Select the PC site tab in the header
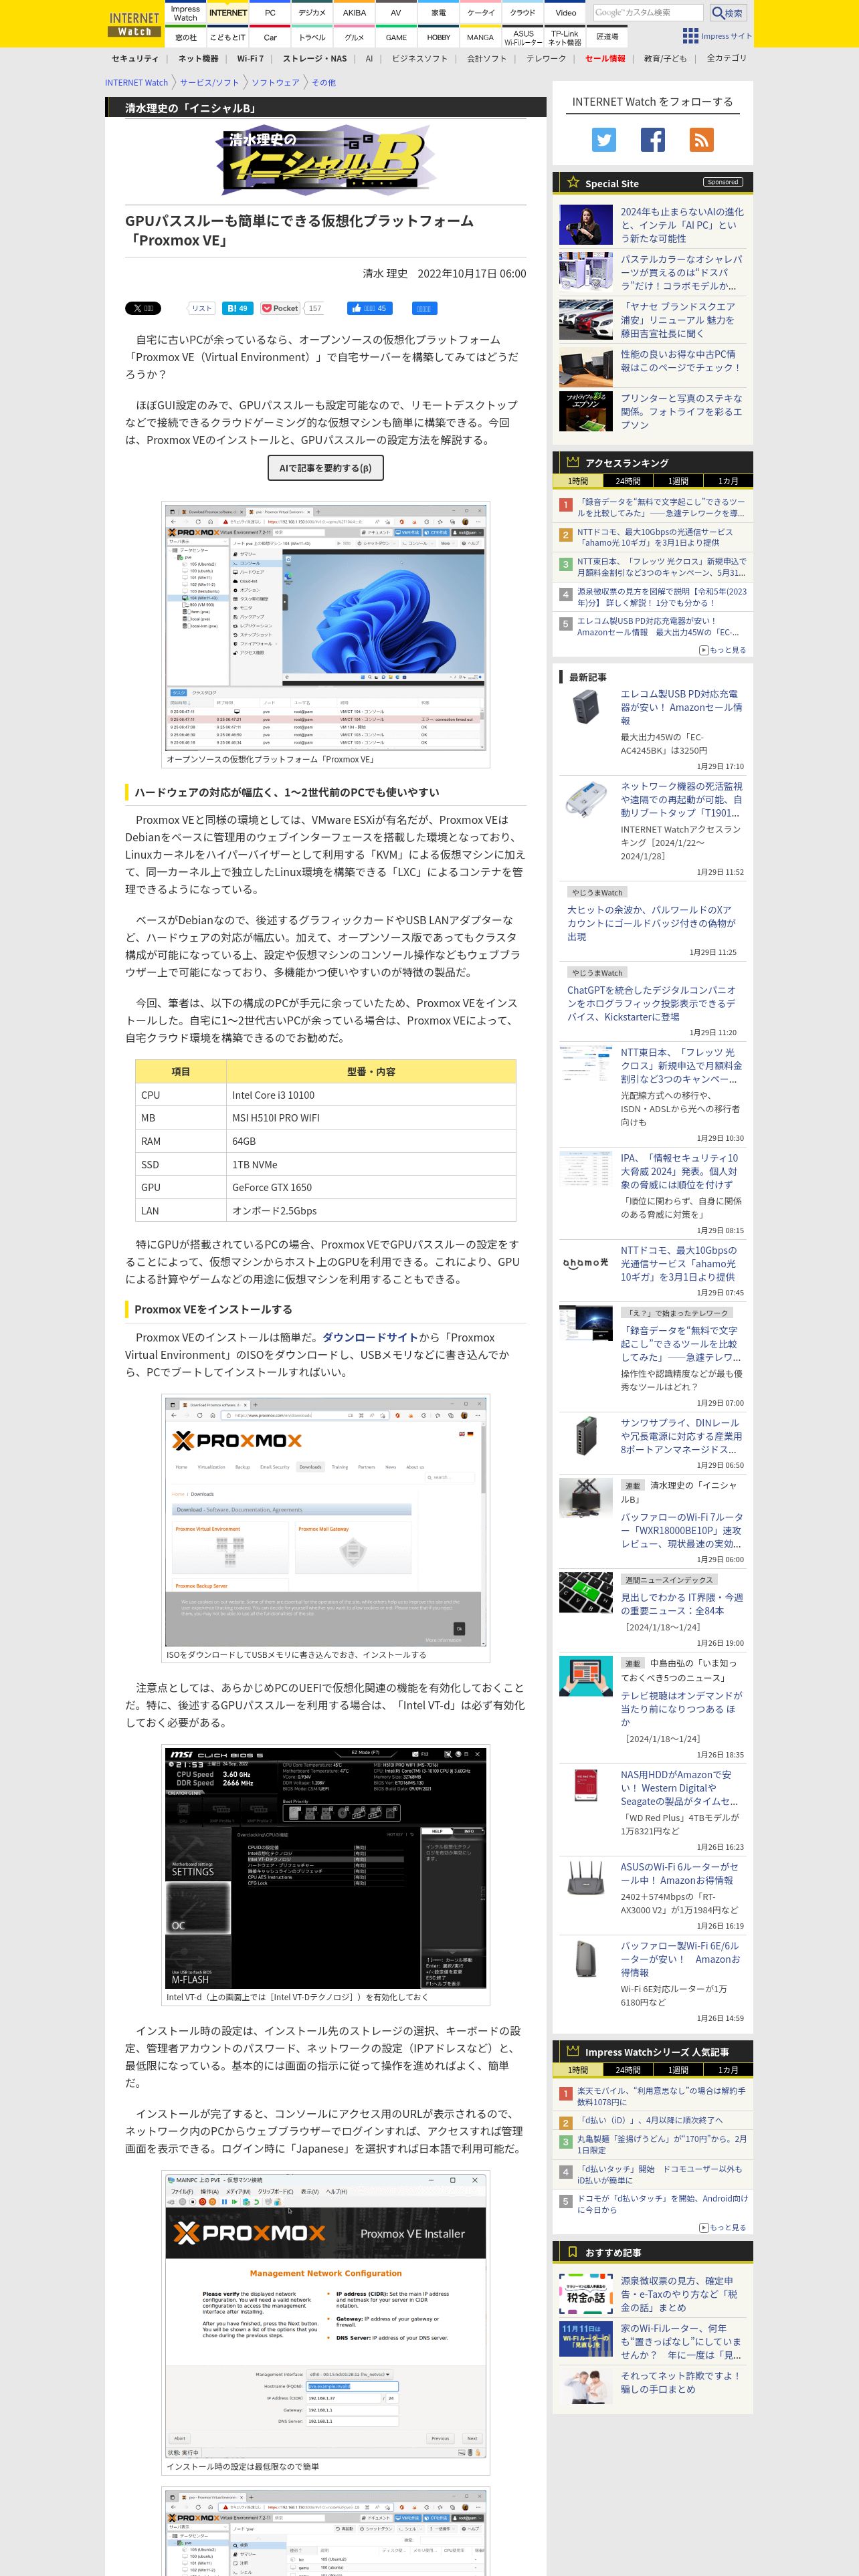The image size is (859, 2576). 270,13
